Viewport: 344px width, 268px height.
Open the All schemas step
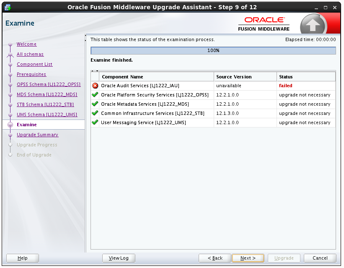coord(30,54)
